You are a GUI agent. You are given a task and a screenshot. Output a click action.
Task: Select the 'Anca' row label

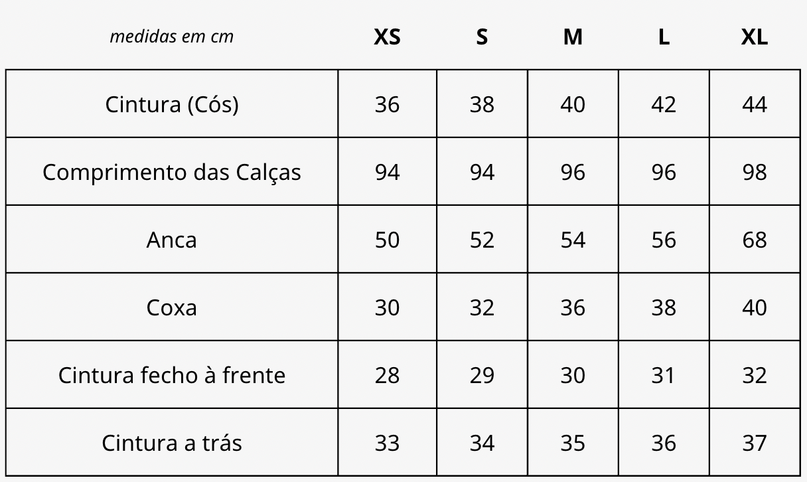172,240
